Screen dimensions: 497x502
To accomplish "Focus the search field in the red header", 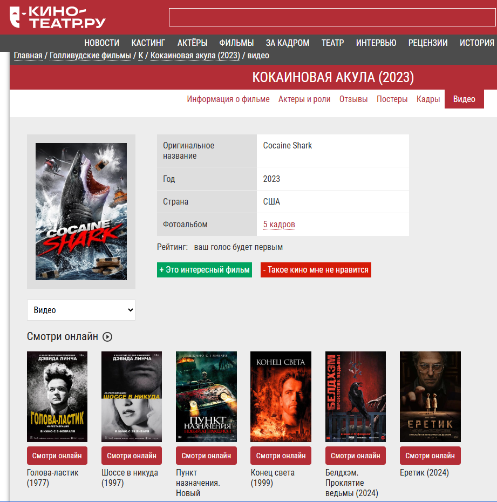I will [332, 17].
